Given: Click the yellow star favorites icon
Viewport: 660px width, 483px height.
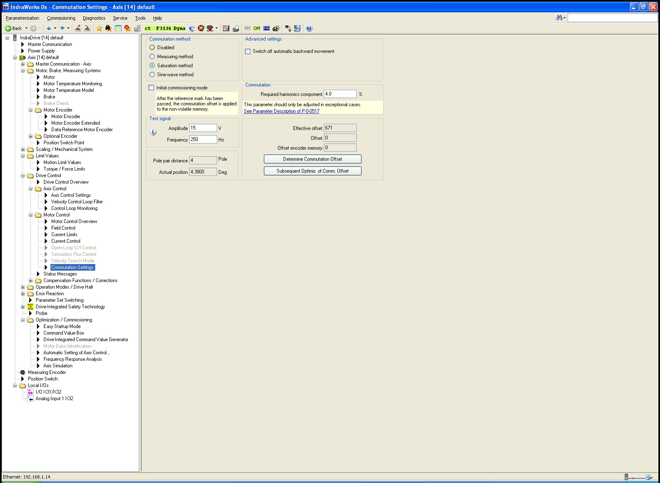Looking at the screenshot, I should tap(99, 28).
